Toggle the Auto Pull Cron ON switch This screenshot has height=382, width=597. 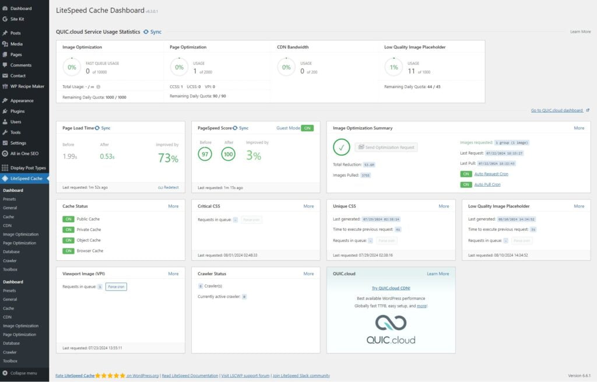[x=466, y=185]
